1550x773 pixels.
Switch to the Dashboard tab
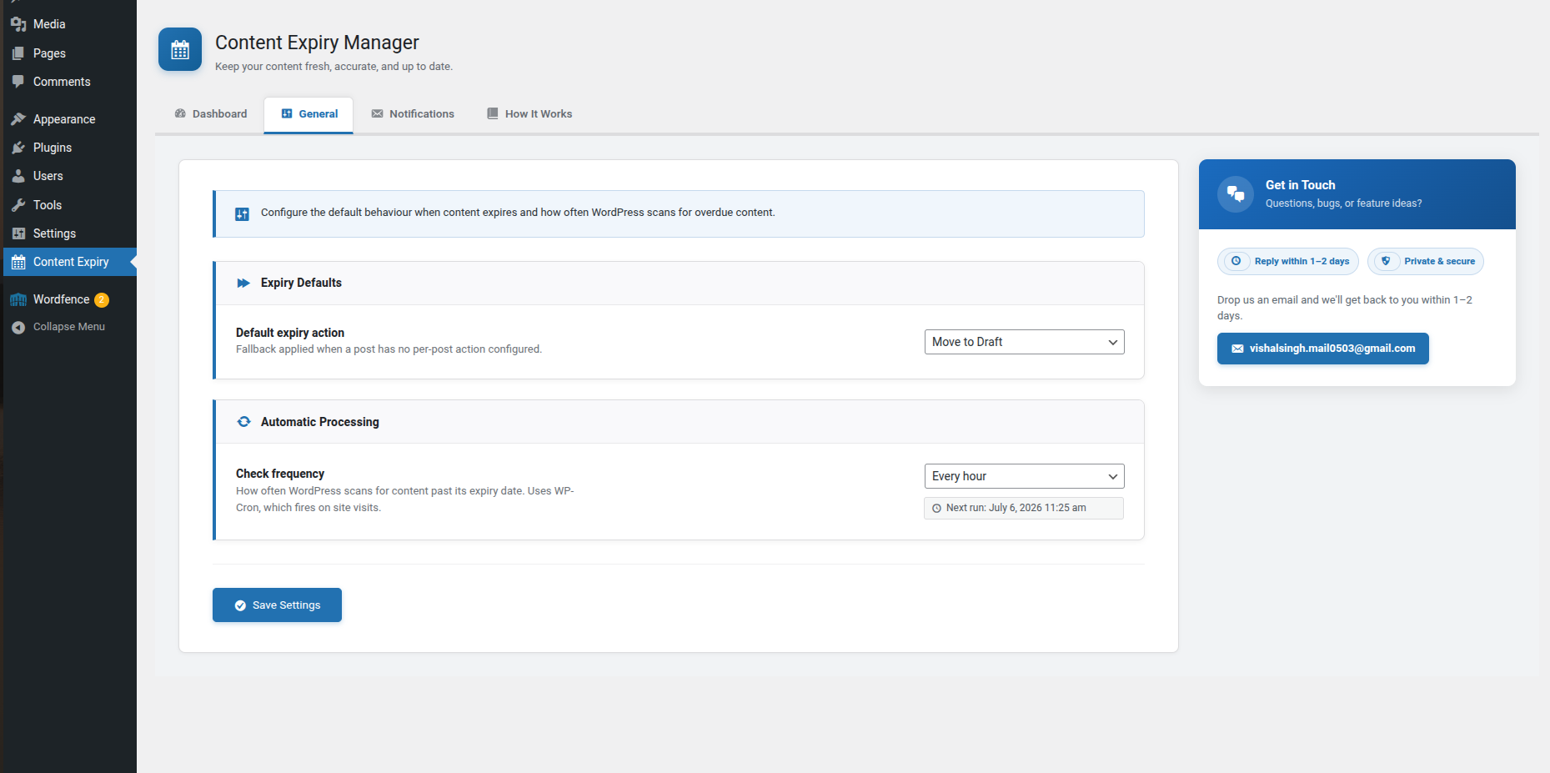[x=211, y=114]
